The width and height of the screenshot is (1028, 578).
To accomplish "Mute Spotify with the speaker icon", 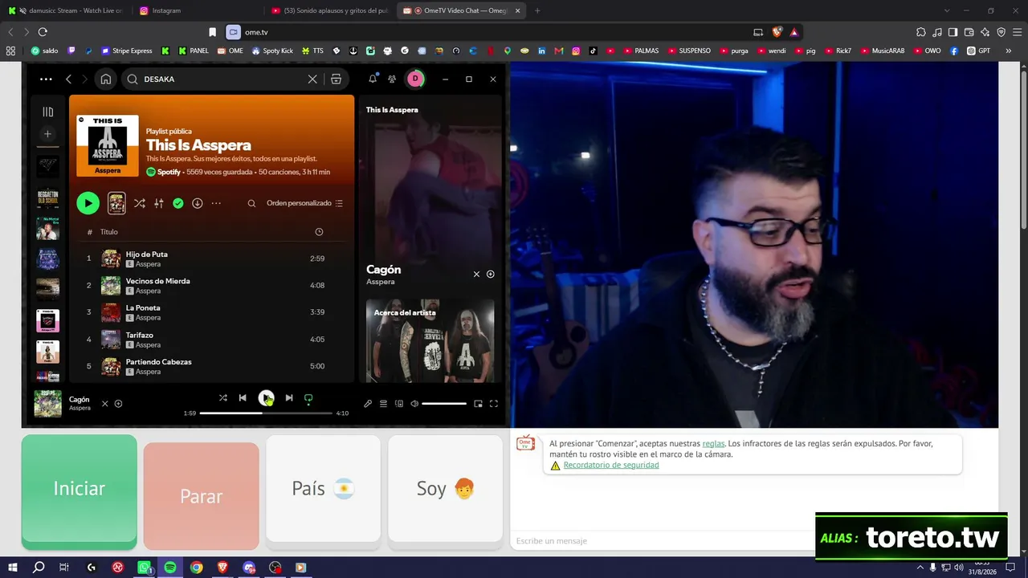I will pos(414,404).
